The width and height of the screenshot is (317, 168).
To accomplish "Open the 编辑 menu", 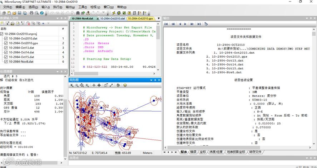I will coord(20,7).
